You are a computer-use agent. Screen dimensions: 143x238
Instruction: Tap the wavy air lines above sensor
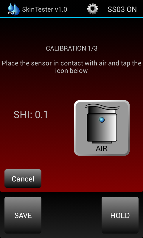pyautogui.click(x=102, y=107)
